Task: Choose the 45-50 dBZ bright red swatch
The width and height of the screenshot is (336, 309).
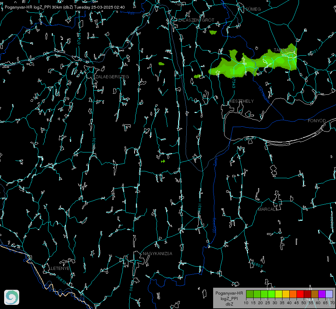Action: (300, 294)
